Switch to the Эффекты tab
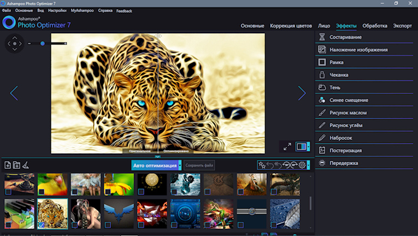The height and width of the screenshot is (236, 418). tap(346, 26)
